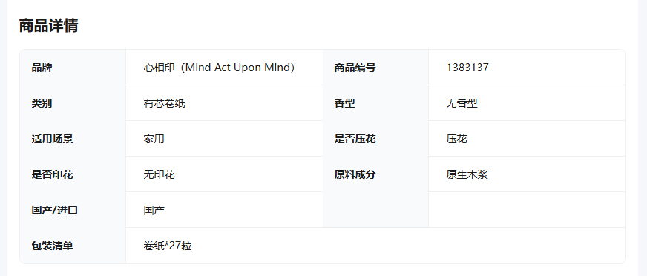Click the 国产 value cell
The image size is (647, 276).
[x=225, y=209]
